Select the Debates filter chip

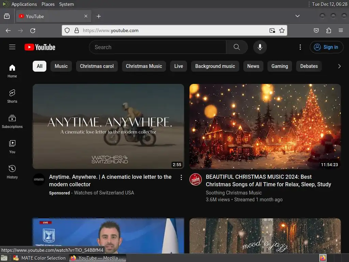coord(309,66)
